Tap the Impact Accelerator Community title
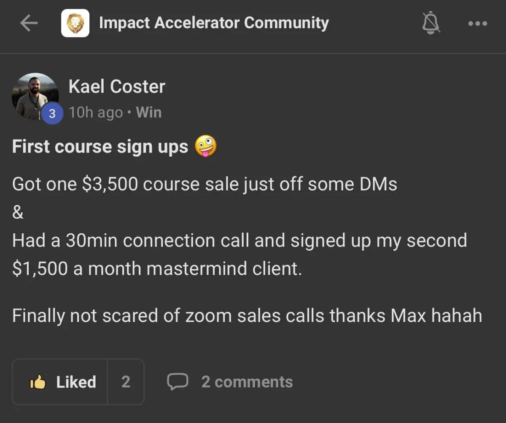Screen dimensions: 506x423 (213, 23)
